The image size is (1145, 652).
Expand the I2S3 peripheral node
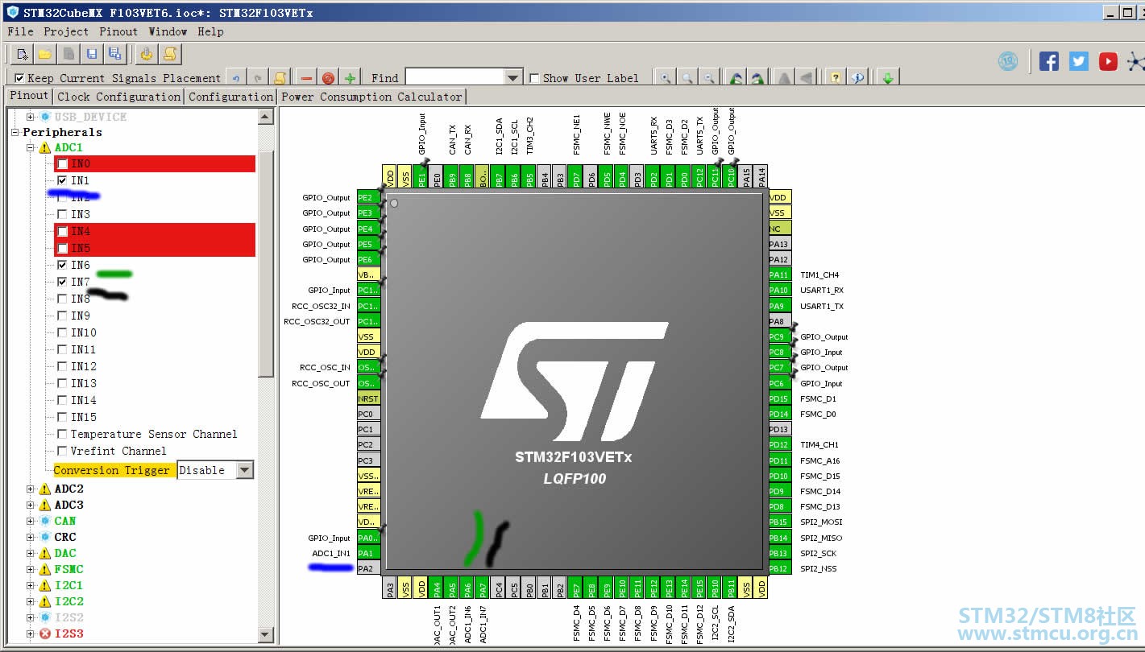tap(31, 633)
